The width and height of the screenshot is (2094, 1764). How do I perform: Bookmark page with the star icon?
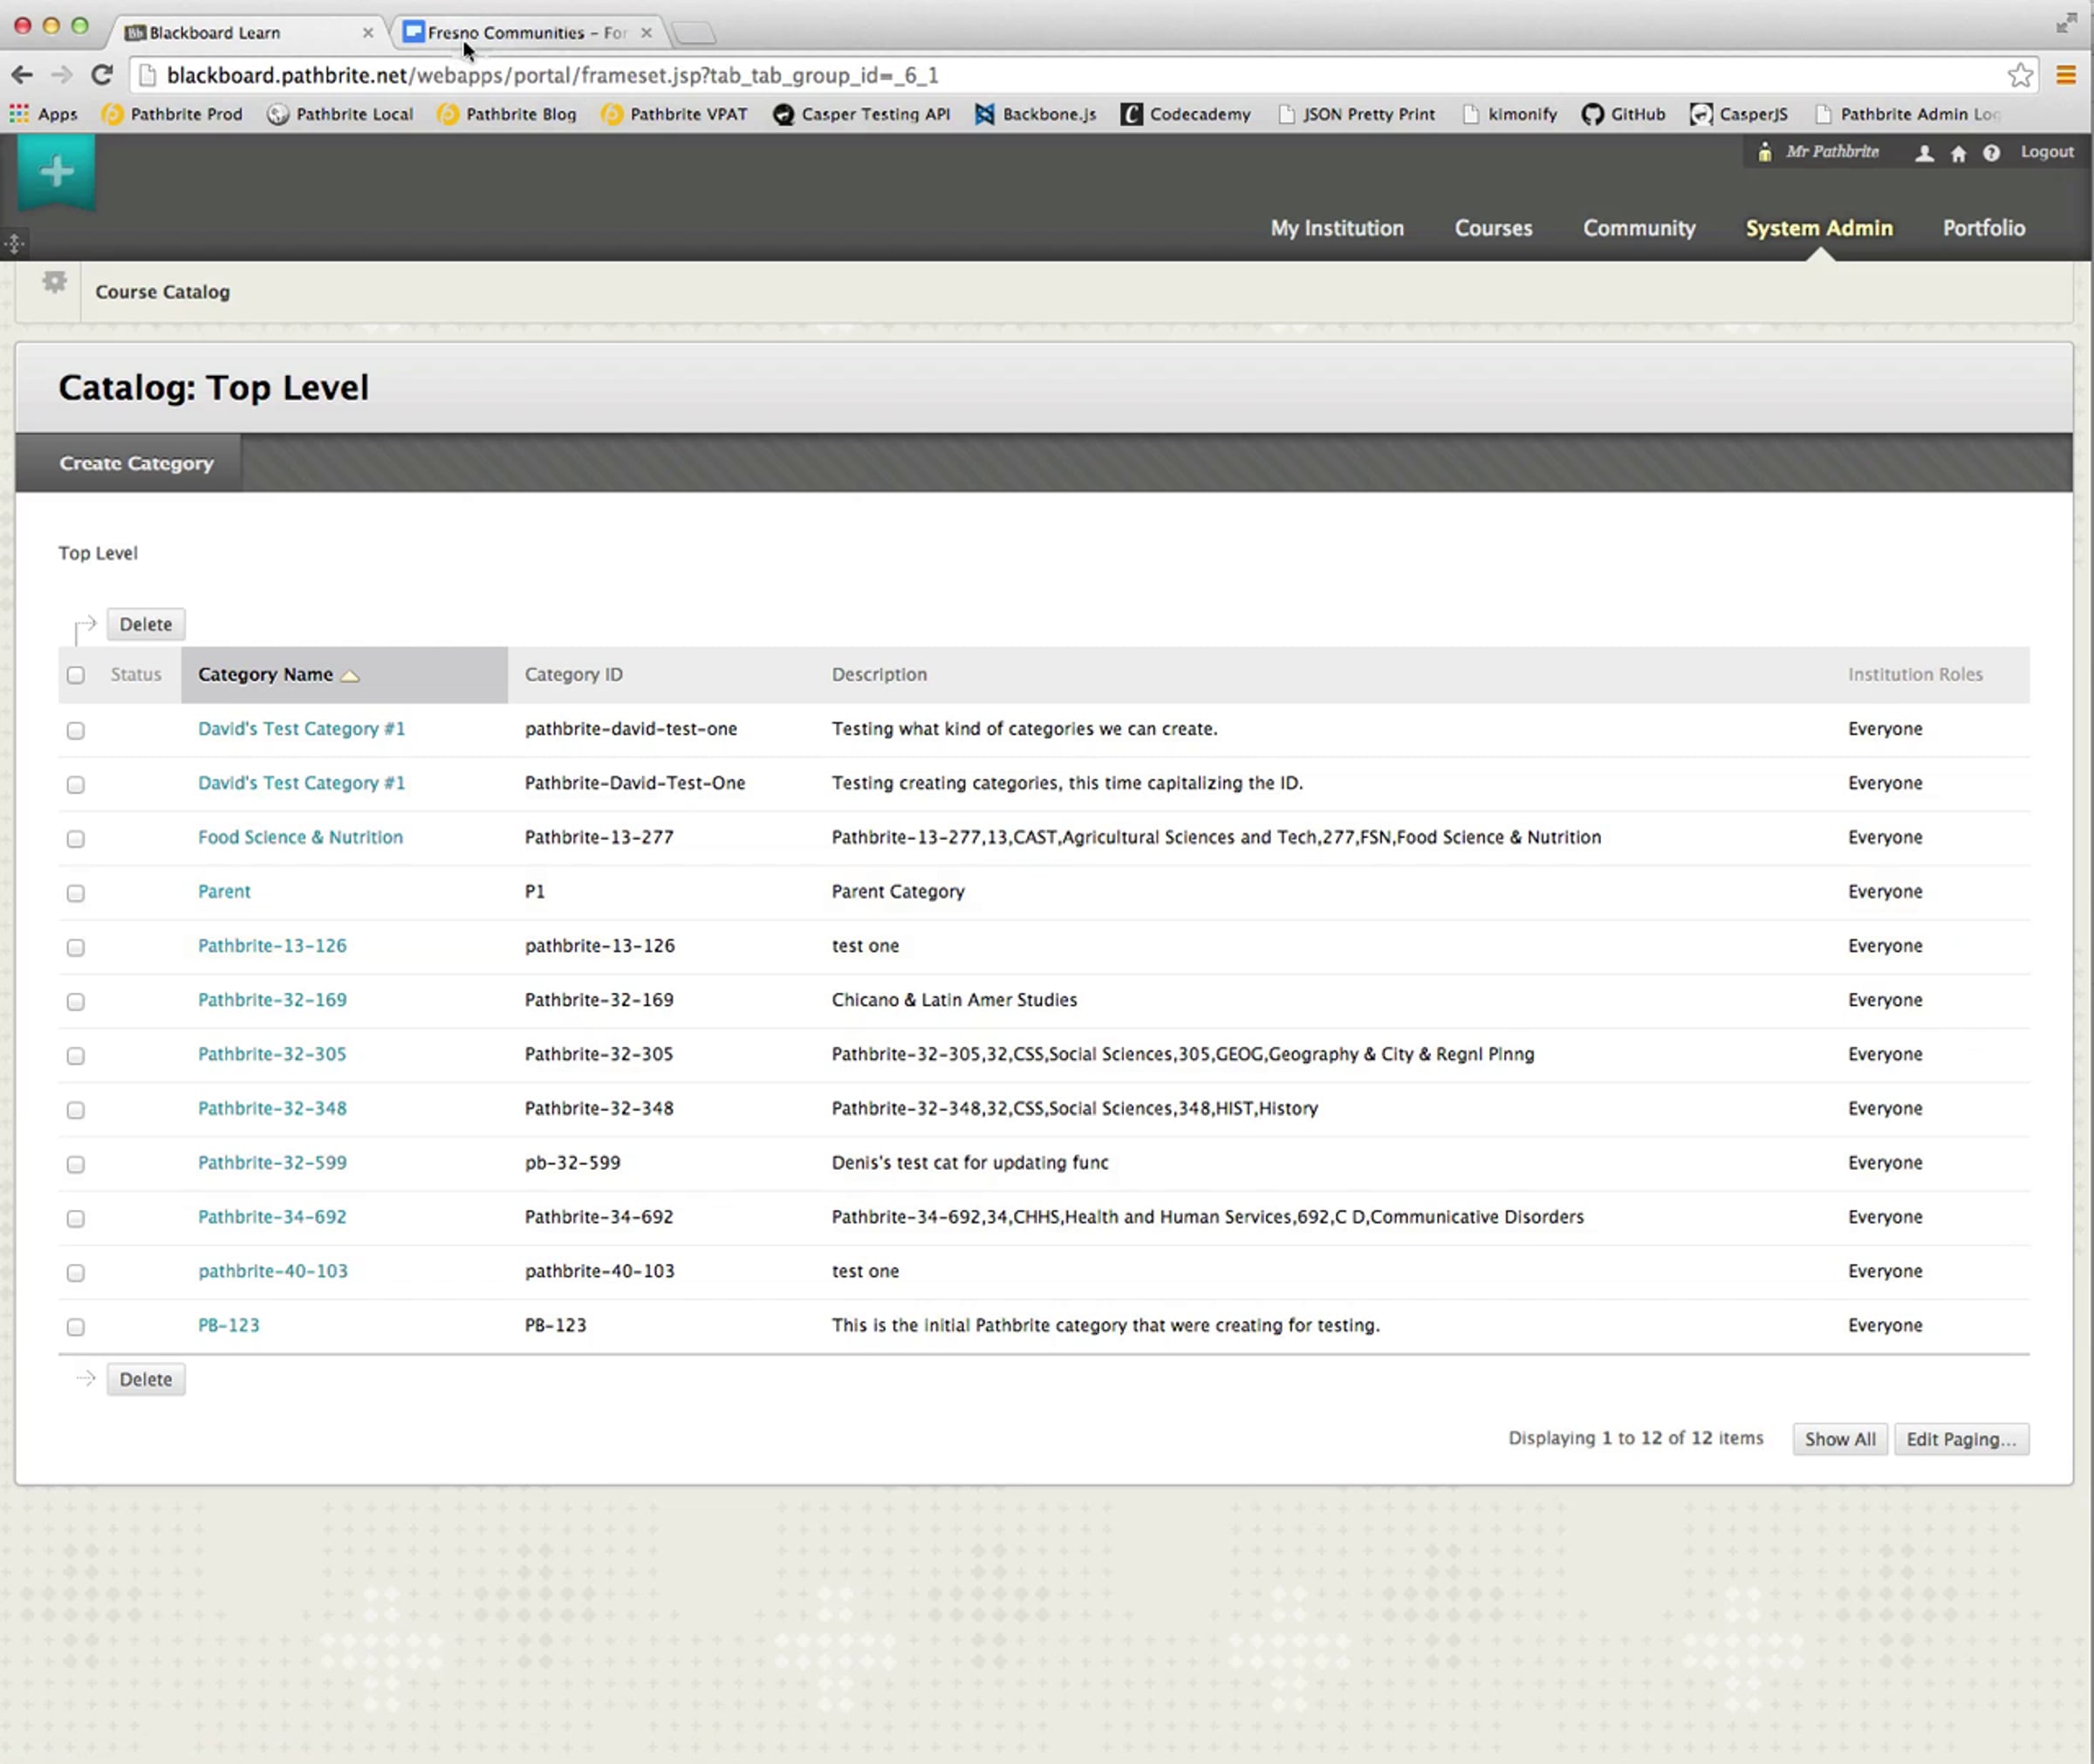click(2020, 75)
